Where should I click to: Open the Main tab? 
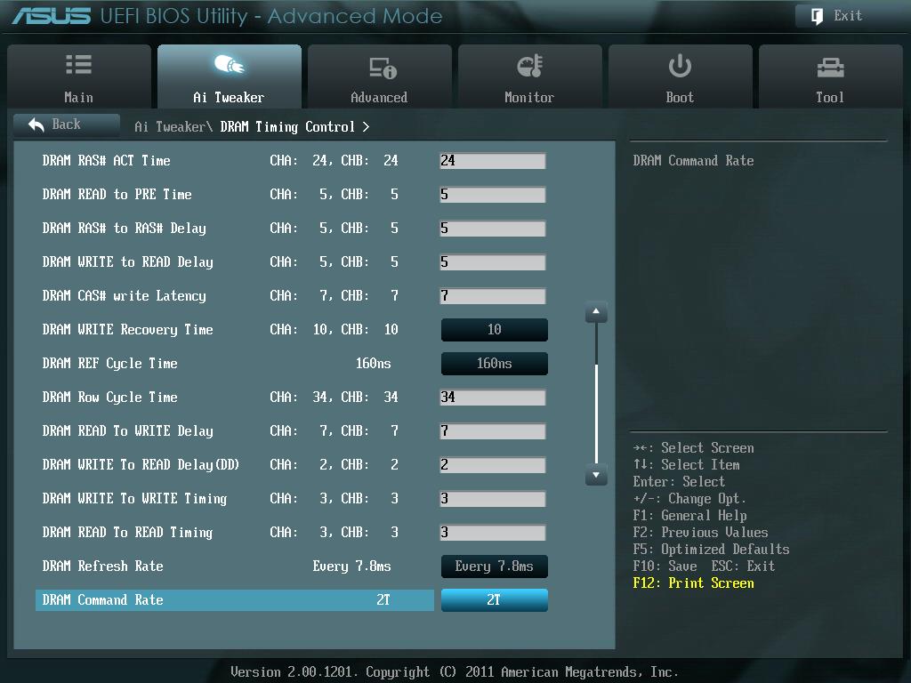point(79,76)
